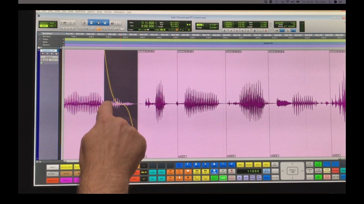The height and width of the screenshot is (204, 364).
Task: Toggle LOOP button on touch panel
Action: pyautogui.click(x=223, y=178)
